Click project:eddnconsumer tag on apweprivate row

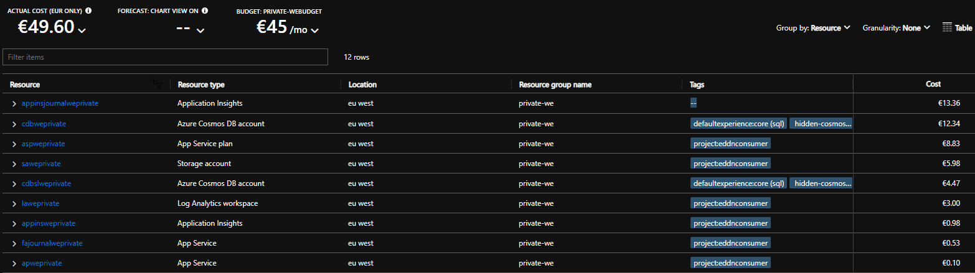(x=730, y=263)
